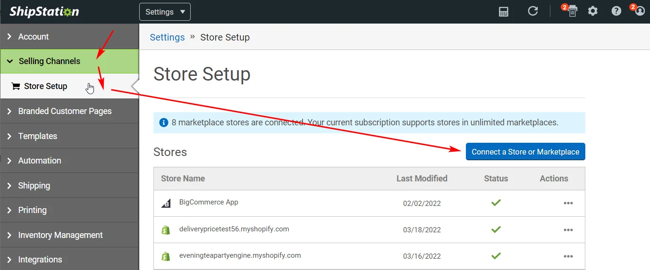This screenshot has width=650, height=270.
Task: Expand the Printing section
Action: [69, 210]
